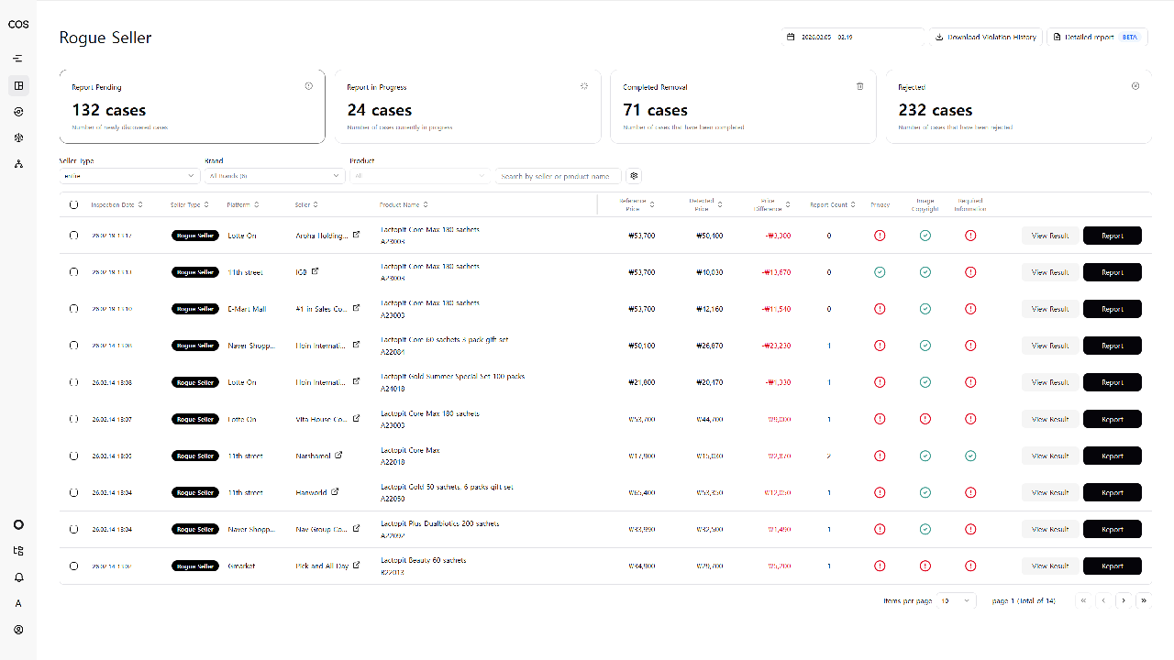Jump to the first page

(x=1083, y=600)
